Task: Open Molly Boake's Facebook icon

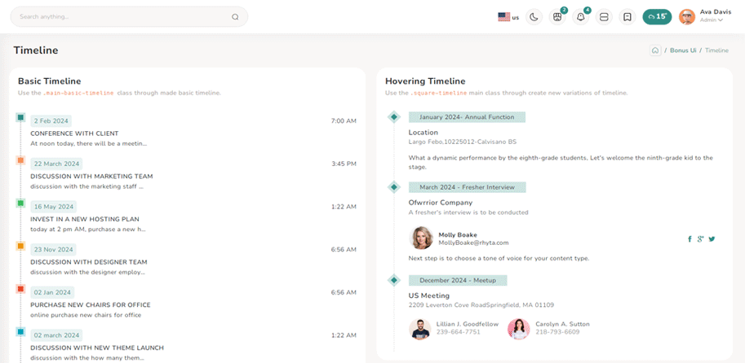Action: [690, 238]
